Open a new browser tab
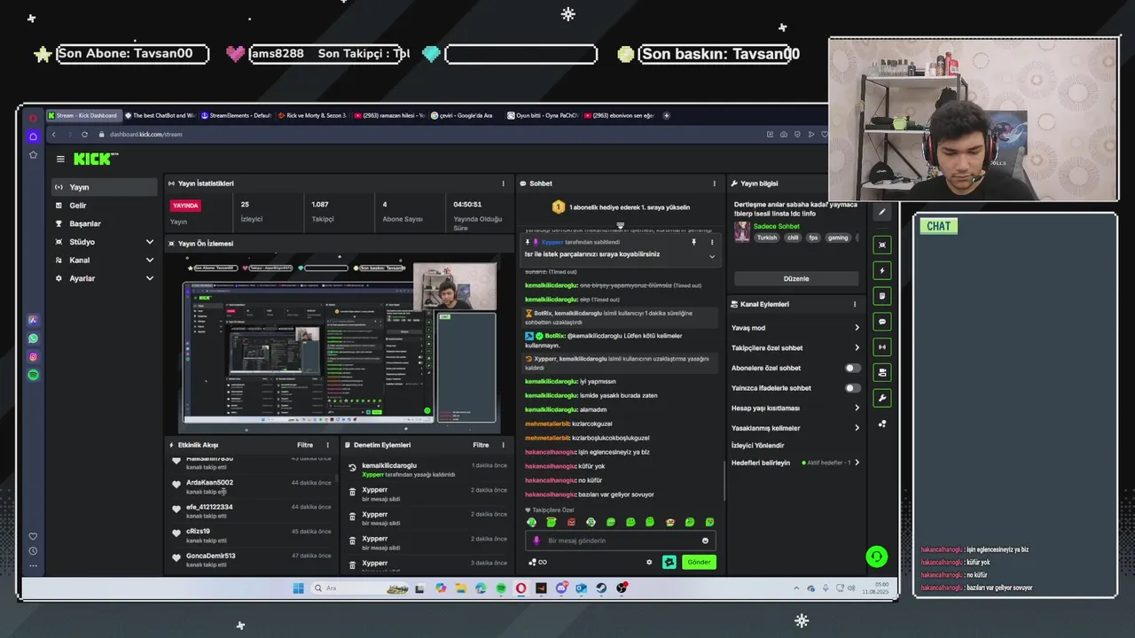Viewport: 1135px width, 638px height. click(x=667, y=115)
